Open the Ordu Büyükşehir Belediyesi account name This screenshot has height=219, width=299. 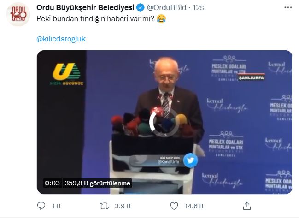85,8
